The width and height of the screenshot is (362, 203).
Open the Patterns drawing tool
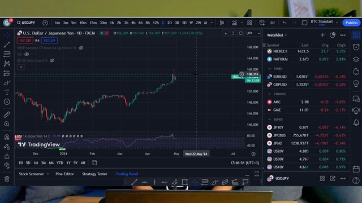pos(7,64)
